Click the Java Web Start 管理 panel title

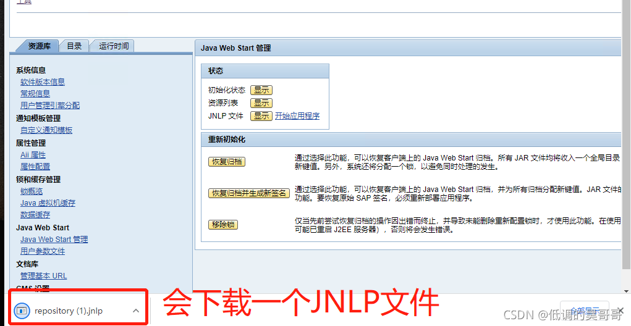click(x=236, y=48)
